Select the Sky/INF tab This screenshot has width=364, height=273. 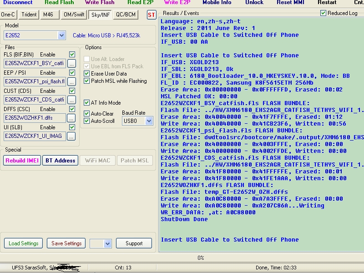tap(100, 15)
